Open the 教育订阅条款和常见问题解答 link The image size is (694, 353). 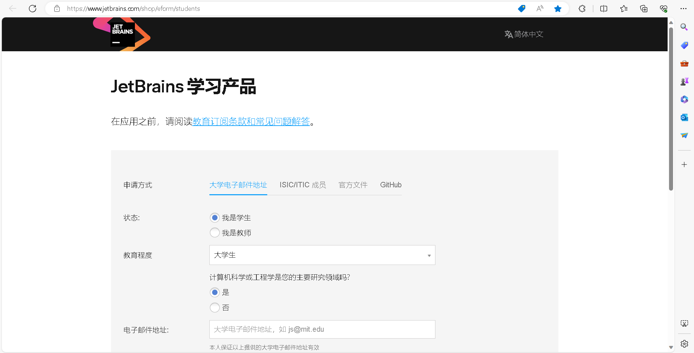coord(251,122)
